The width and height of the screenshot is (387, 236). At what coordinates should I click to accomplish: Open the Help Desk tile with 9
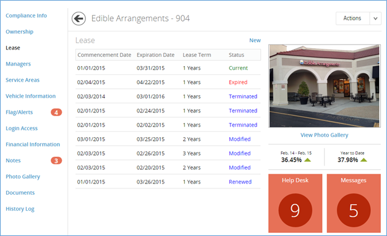pos(295,203)
